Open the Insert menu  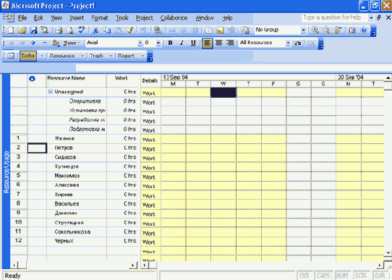[x=77, y=18]
